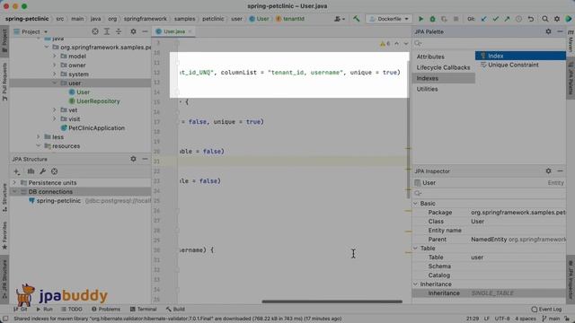Go to next highlighted error arrow
The height and width of the screenshot is (323, 575).
click(x=405, y=44)
